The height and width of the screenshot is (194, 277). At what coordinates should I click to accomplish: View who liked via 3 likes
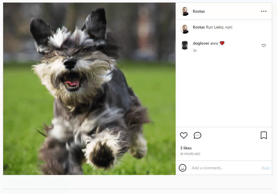(186, 148)
